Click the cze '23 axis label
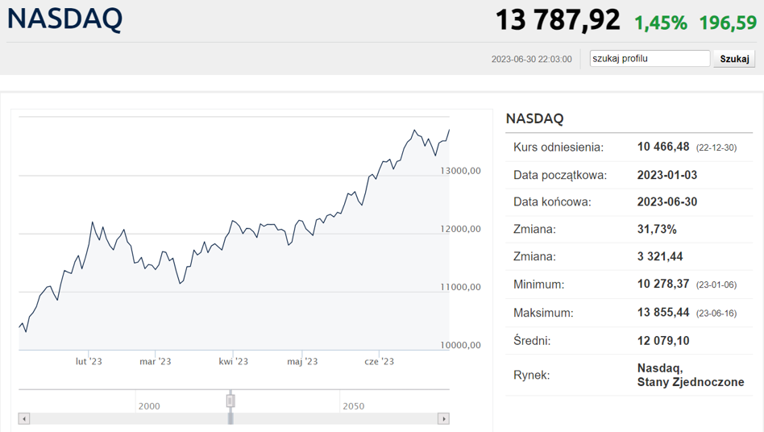Viewport: 764px width, 432px height. 379,361
